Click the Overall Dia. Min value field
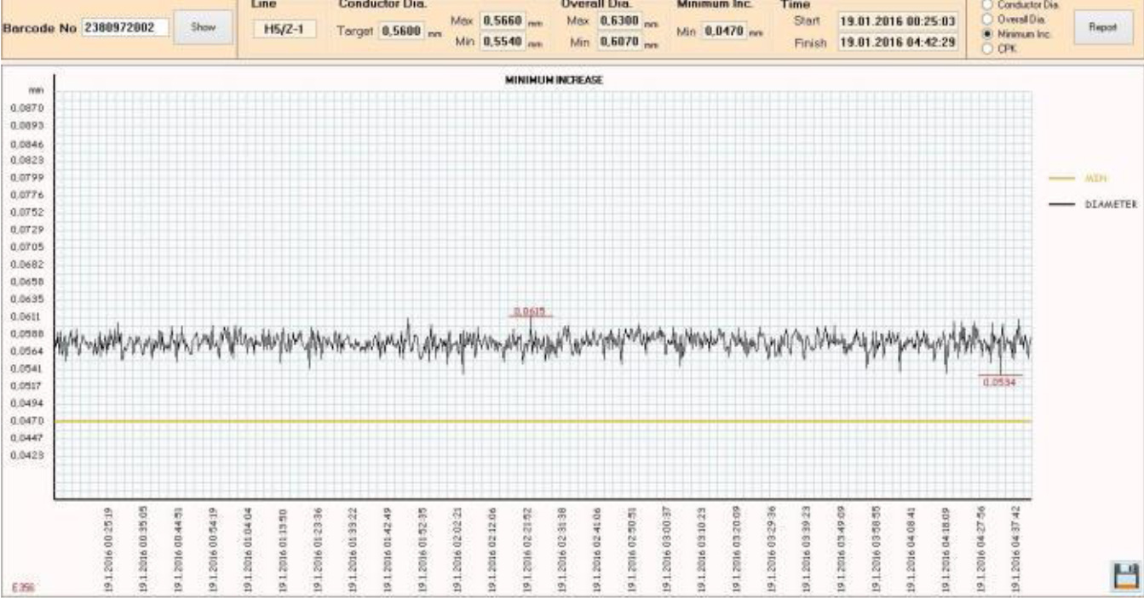Screen dimensions: 1144x598 point(620,41)
